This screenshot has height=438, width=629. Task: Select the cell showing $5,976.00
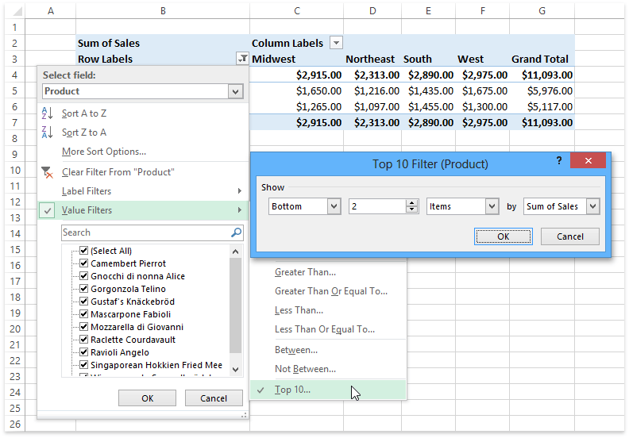click(x=542, y=91)
